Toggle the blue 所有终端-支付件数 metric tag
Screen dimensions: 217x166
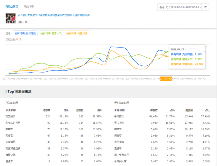pos(25,34)
